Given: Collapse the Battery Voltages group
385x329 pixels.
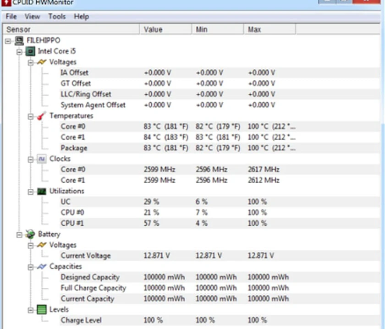Looking at the screenshot, I should [30, 246].
